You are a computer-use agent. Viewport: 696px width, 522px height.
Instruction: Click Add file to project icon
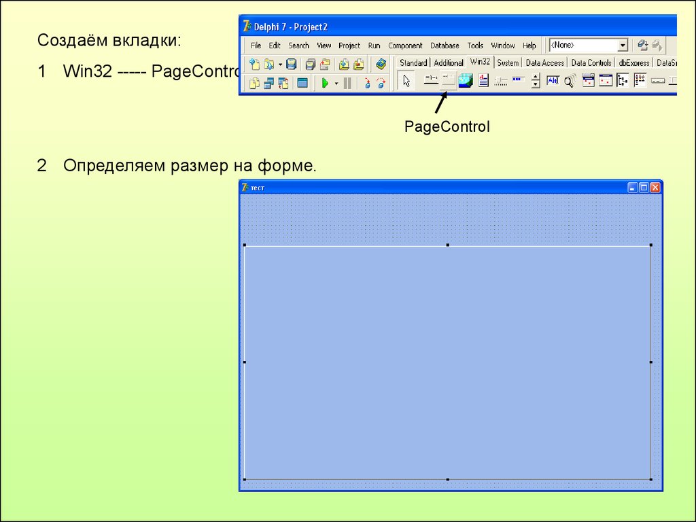(344, 65)
